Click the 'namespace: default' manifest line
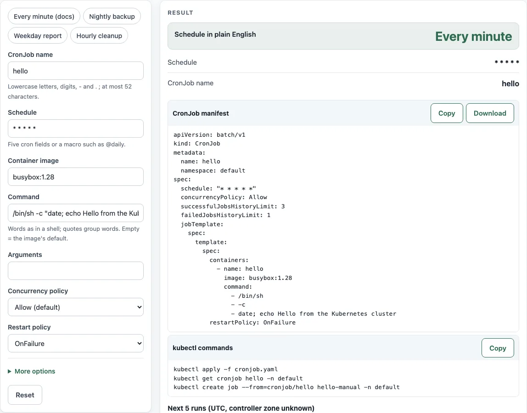 coord(213,170)
